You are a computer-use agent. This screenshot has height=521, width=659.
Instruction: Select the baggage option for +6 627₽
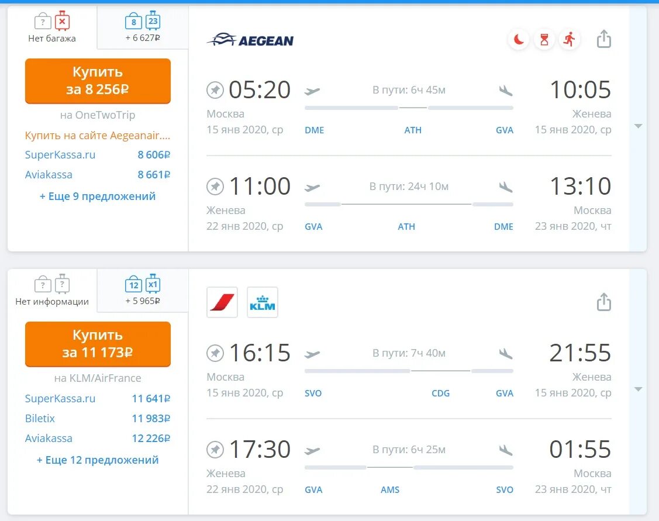pos(143,27)
